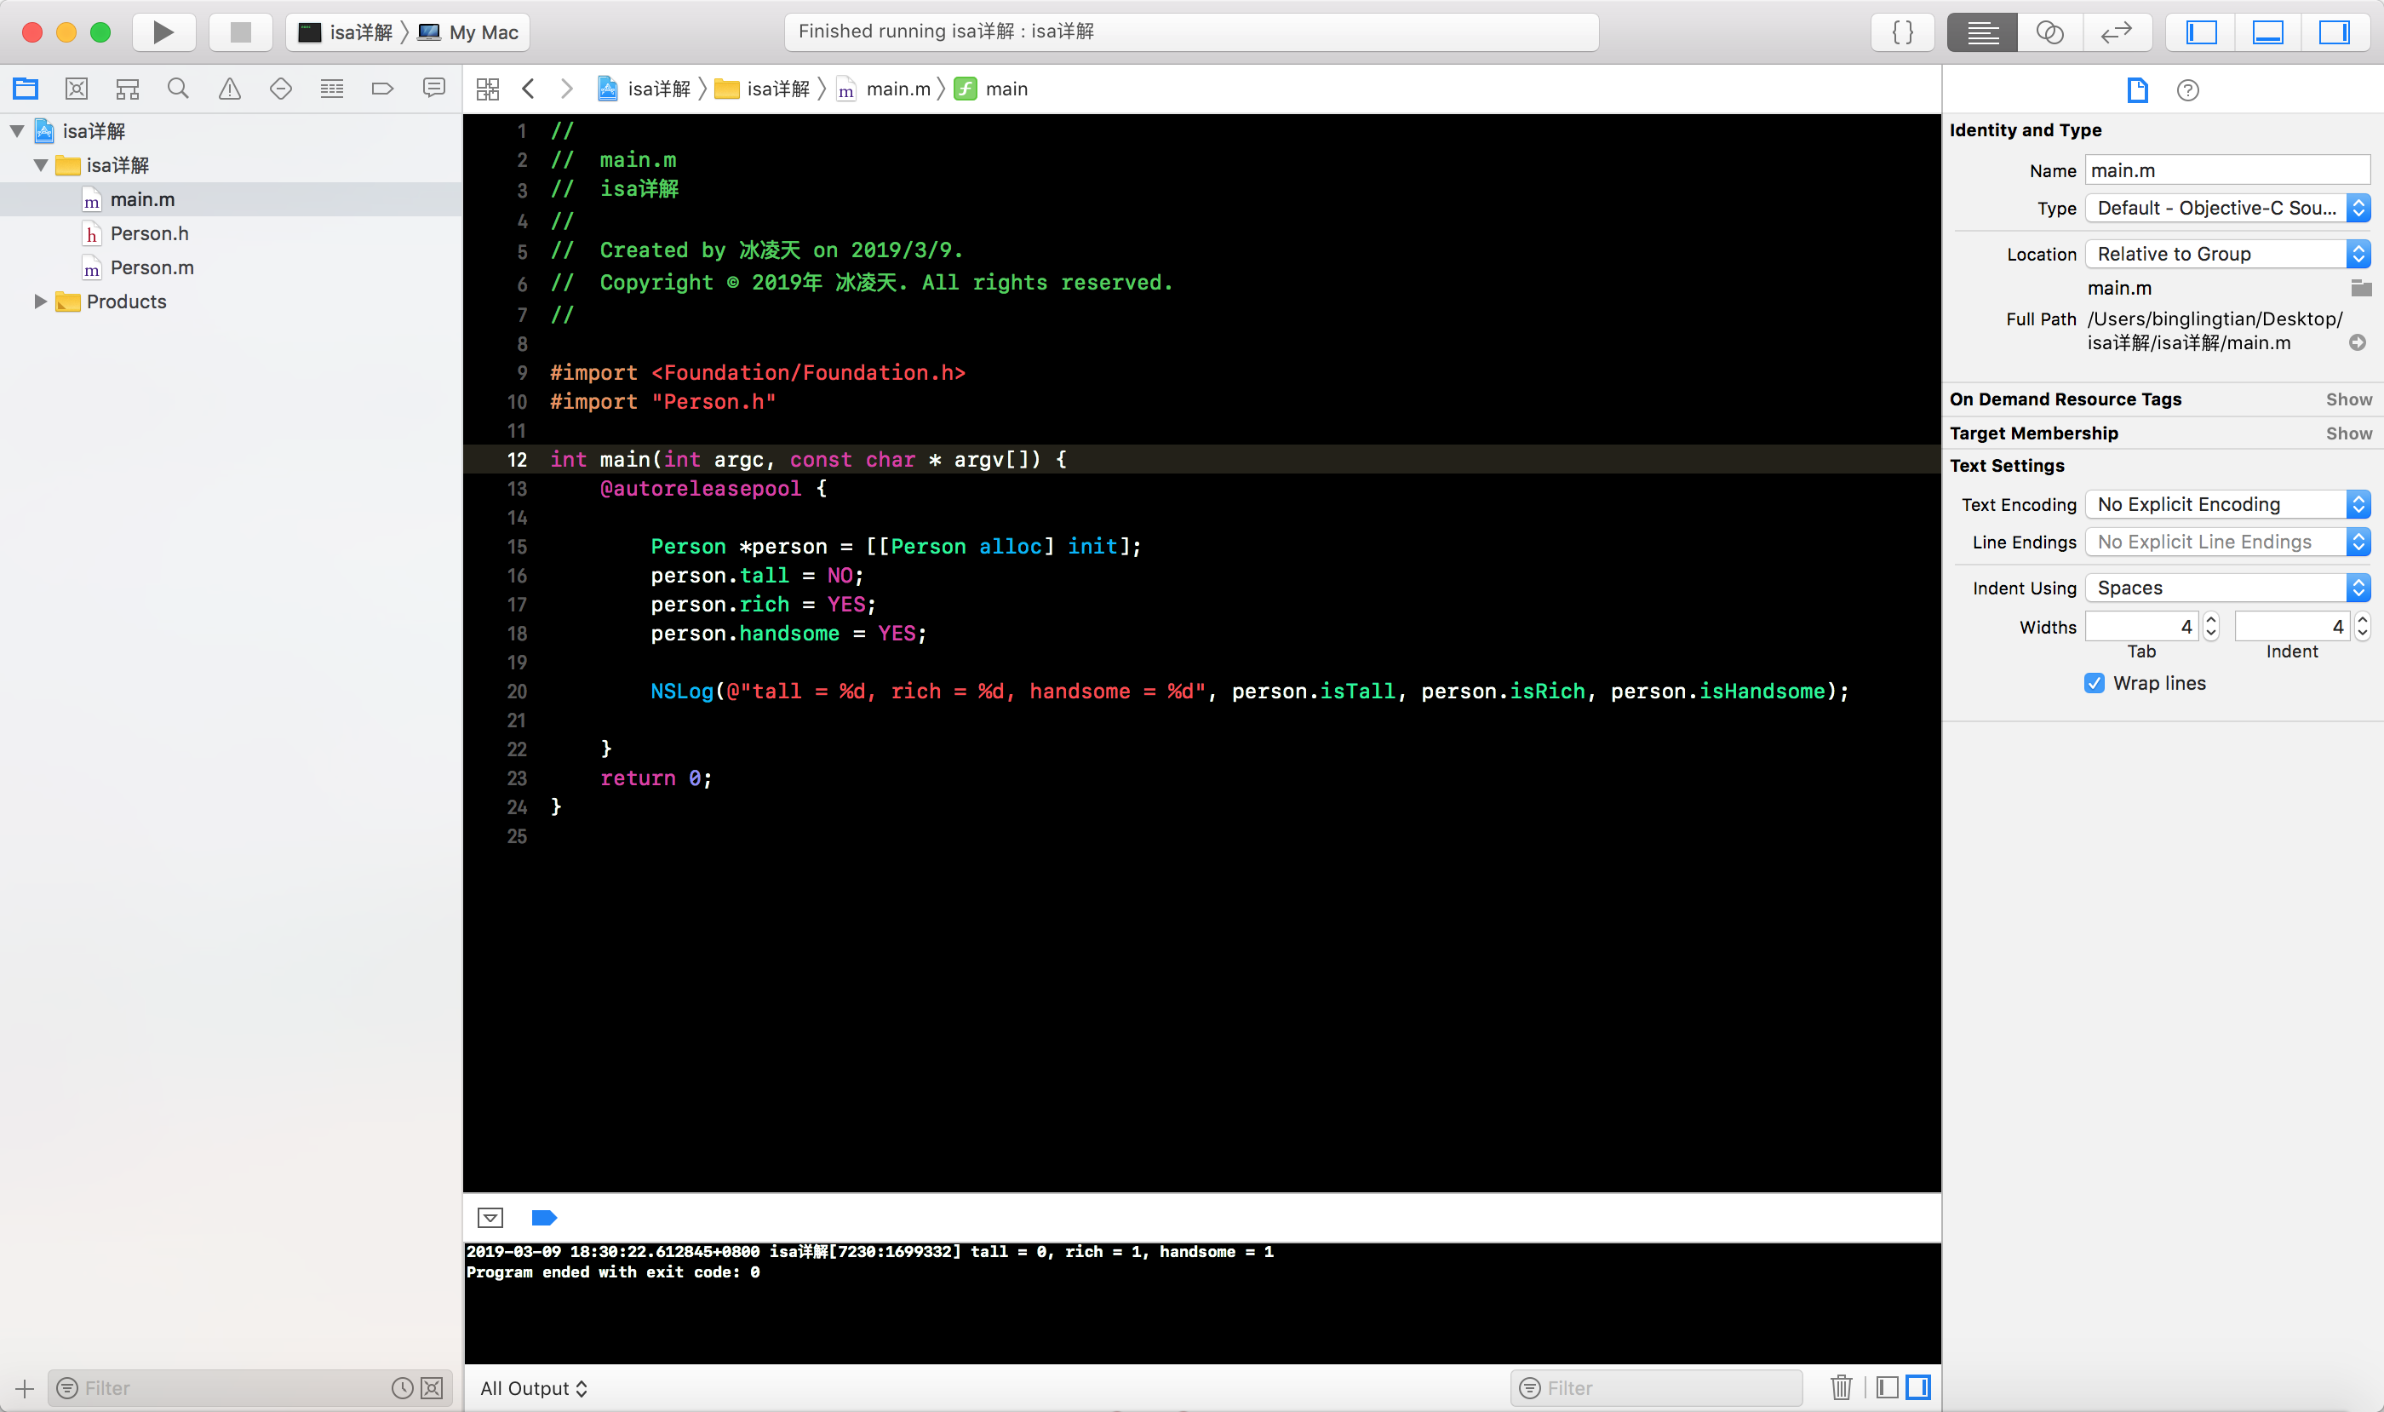The image size is (2384, 1412).
Task: Show the Find navigator
Action: [x=178, y=89]
